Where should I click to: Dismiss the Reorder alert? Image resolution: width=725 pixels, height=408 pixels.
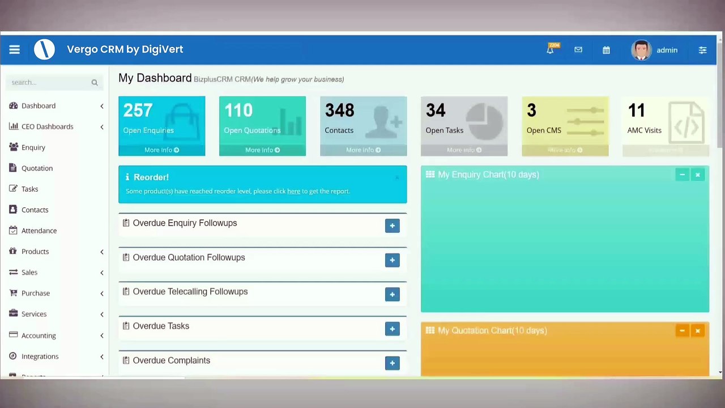397,177
